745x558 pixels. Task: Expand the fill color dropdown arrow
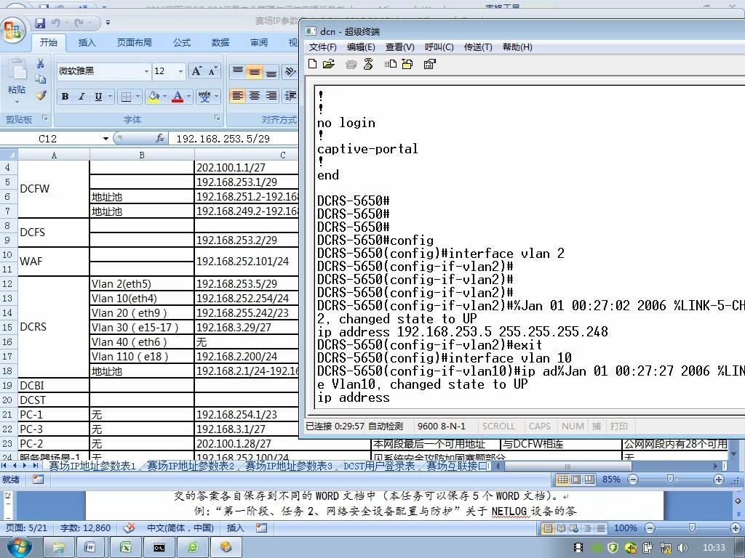[x=165, y=97]
